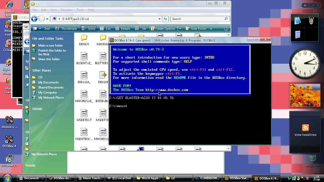Select the INTER.BM file icon

tap(103, 94)
